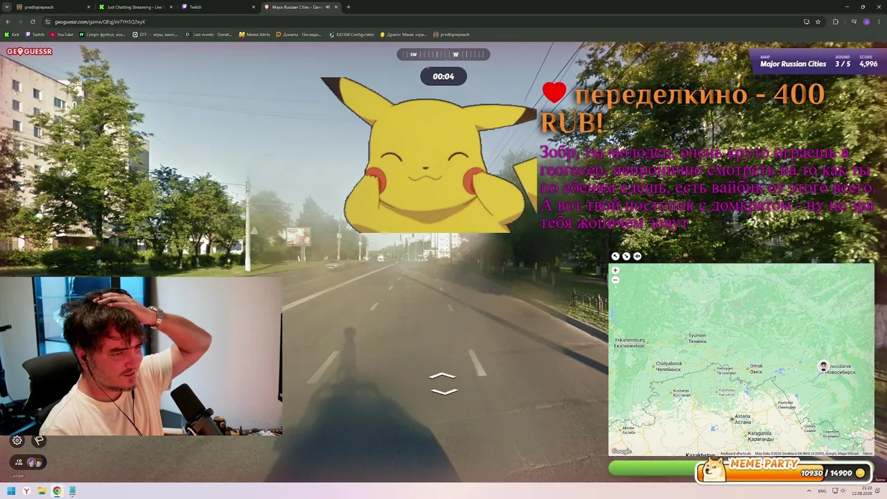
Task: Open the Meme Alerts bookmark
Action: [254, 35]
